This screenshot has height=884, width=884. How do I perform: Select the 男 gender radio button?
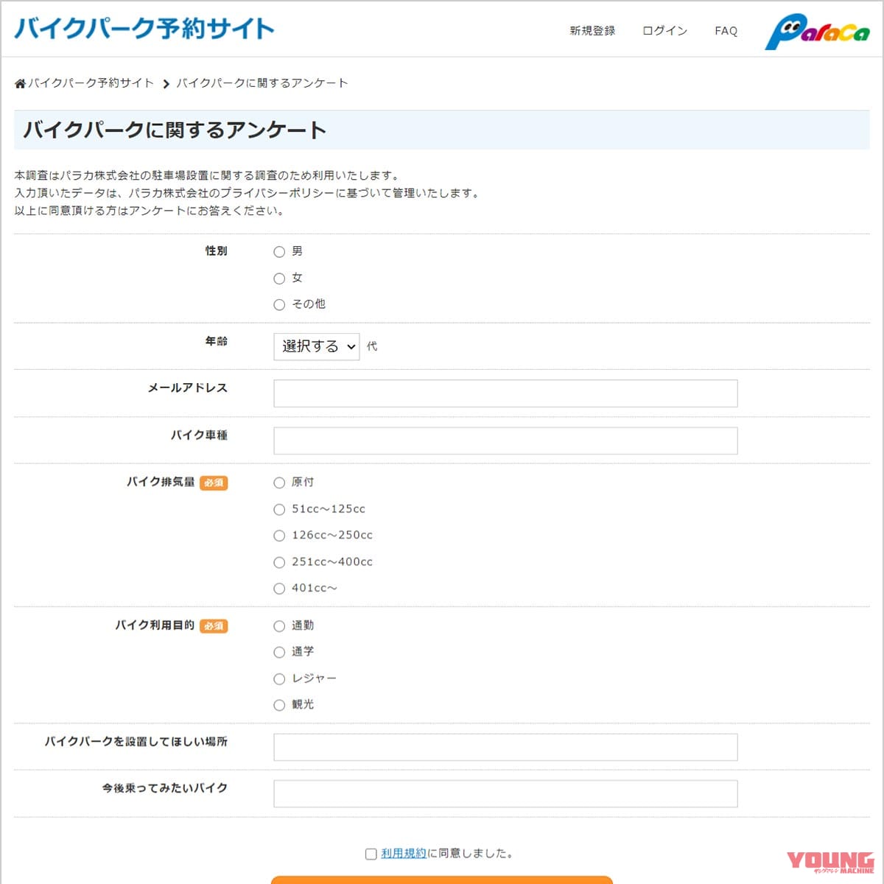pyautogui.click(x=279, y=251)
